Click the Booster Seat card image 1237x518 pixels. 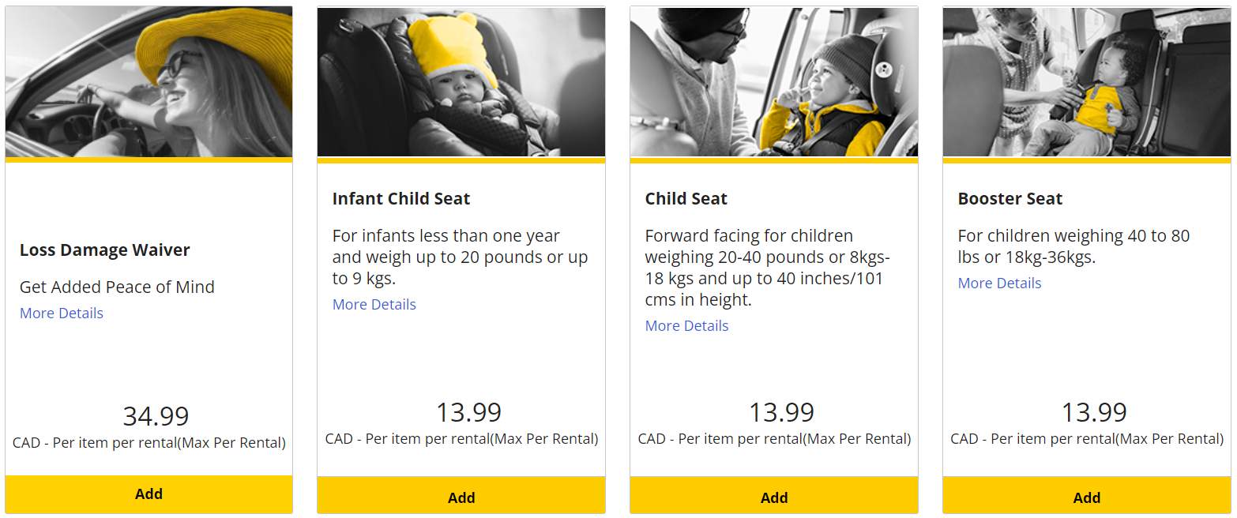[x=1086, y=82]
